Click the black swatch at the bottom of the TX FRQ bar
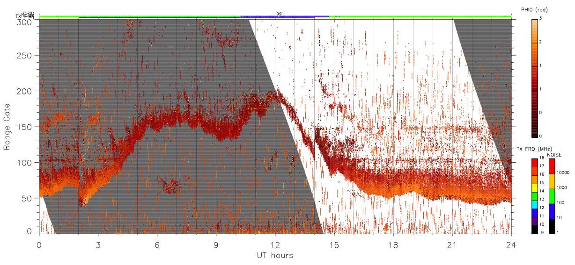The image size is (575, 265). click(x=535, y=229)
